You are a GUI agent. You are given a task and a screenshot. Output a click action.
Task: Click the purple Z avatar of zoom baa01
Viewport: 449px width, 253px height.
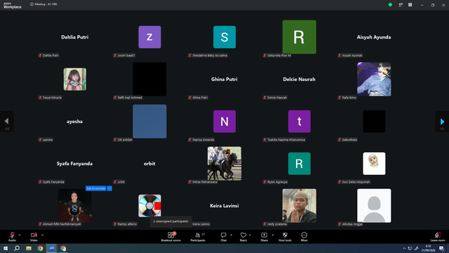(x=149, y=37)
